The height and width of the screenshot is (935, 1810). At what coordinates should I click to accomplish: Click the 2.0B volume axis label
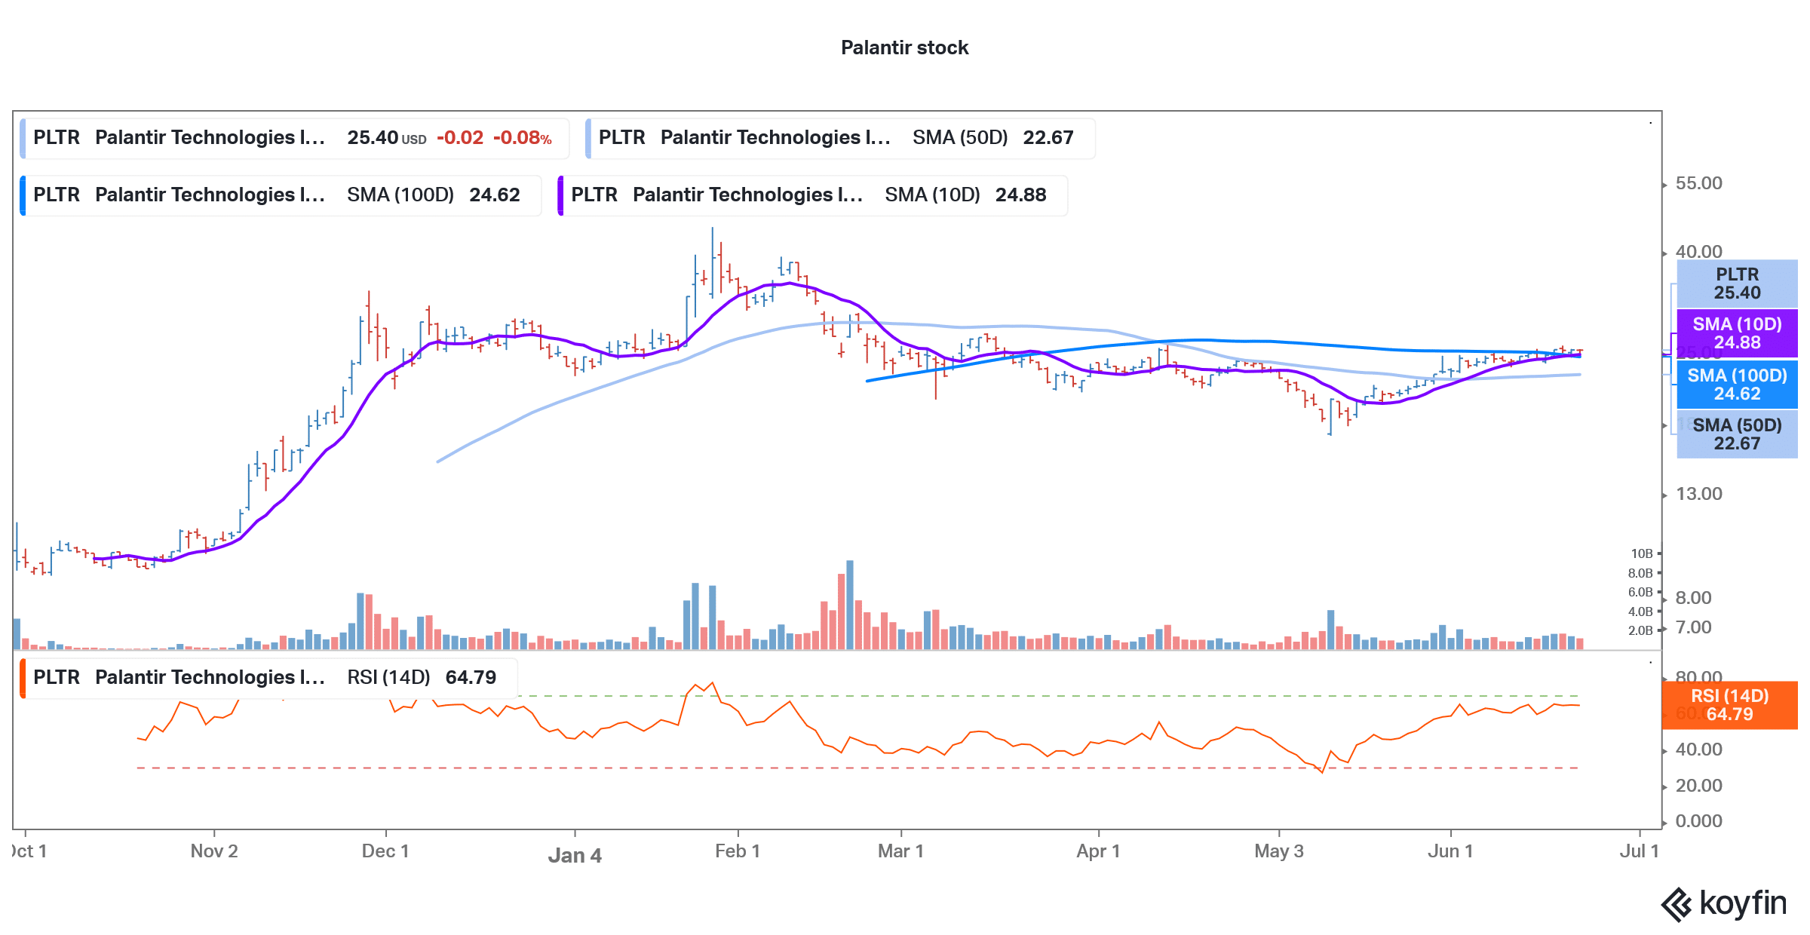tap(1640, 631)
